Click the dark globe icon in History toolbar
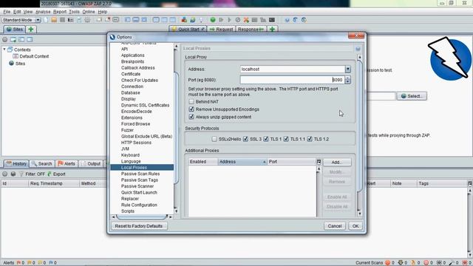The height and width of the screenshot is (266, 473). click(x=13, y=174)
